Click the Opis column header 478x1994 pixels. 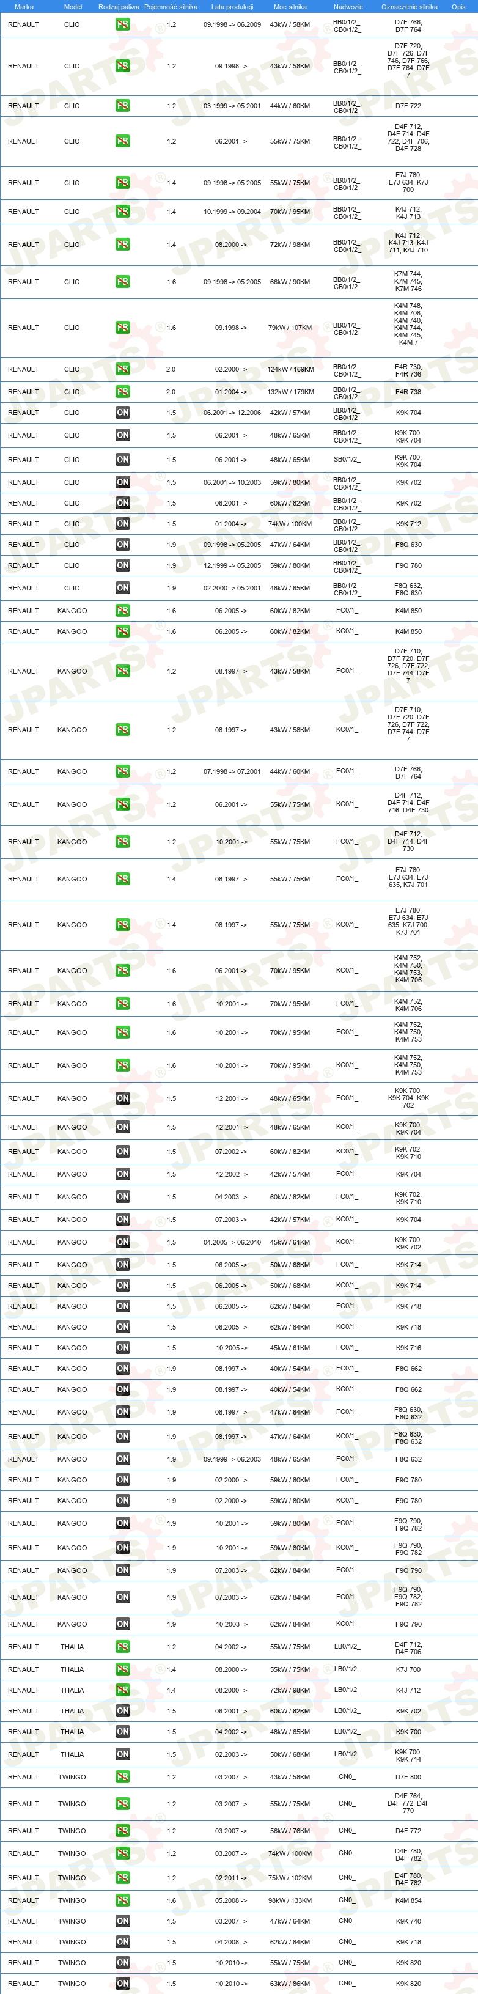[458, 7]
